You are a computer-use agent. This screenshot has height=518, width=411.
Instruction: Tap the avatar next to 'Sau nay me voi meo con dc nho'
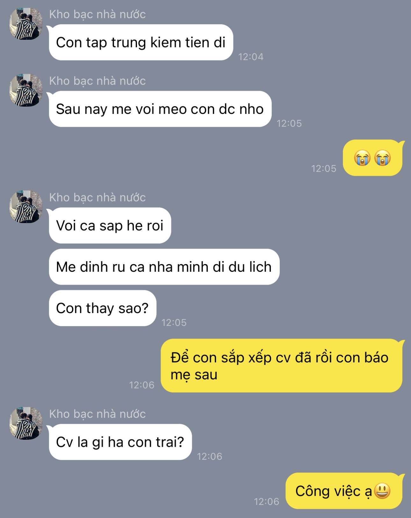[26, 90]
